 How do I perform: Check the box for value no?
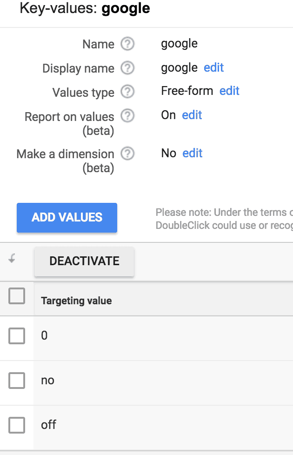pyautogui.click(x=17, y=381)
